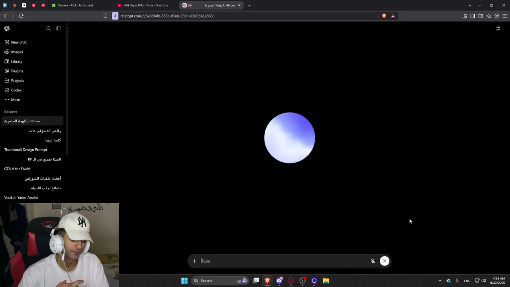Click the taskbar Search box
The image size is (510, 287).
220,281
